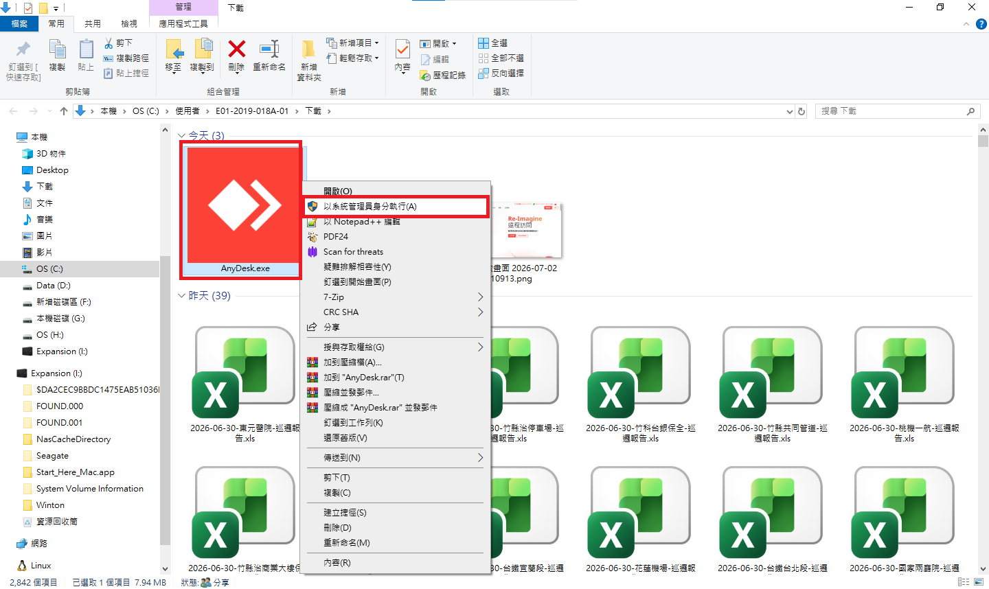Viewport: 989px width, 589px height.
Task: Select 內容(R) in the context menu
Action: pos(396,562)
